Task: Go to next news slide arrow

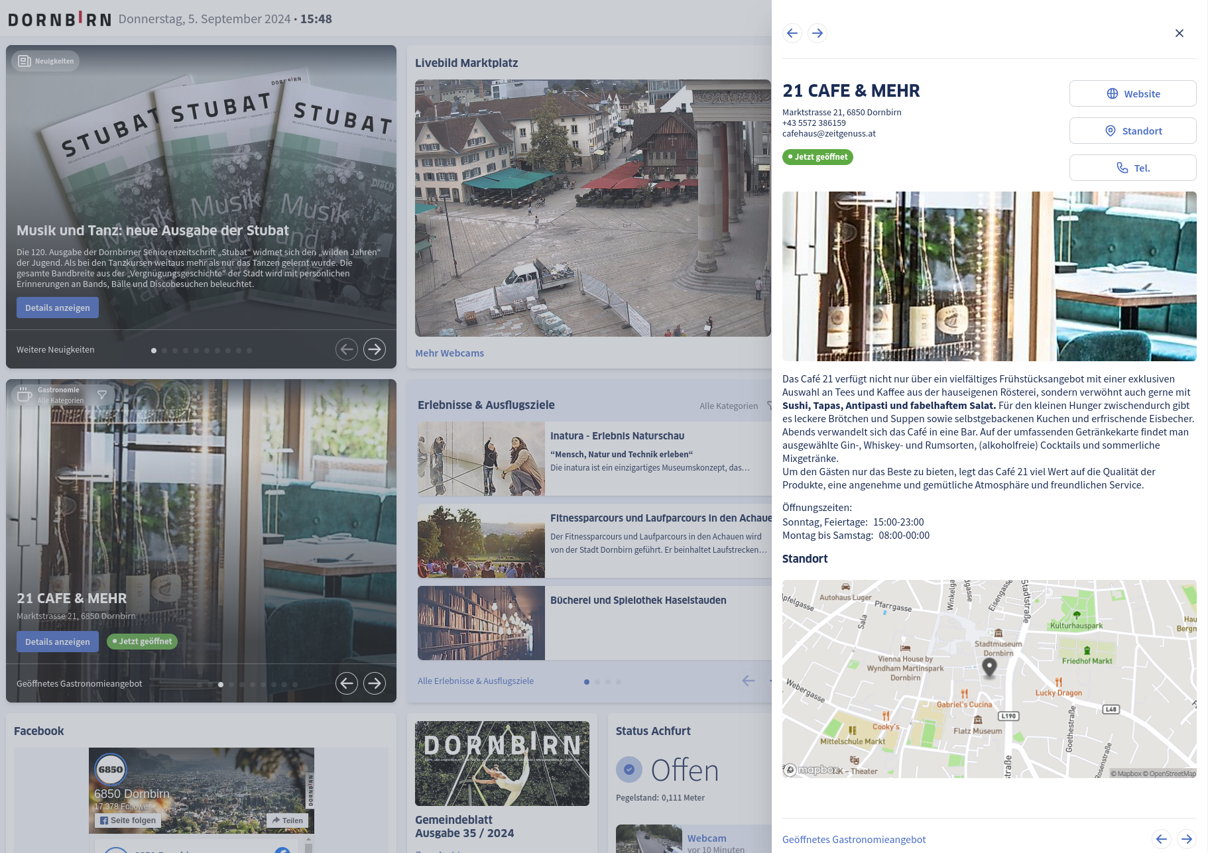Action: 375,349
